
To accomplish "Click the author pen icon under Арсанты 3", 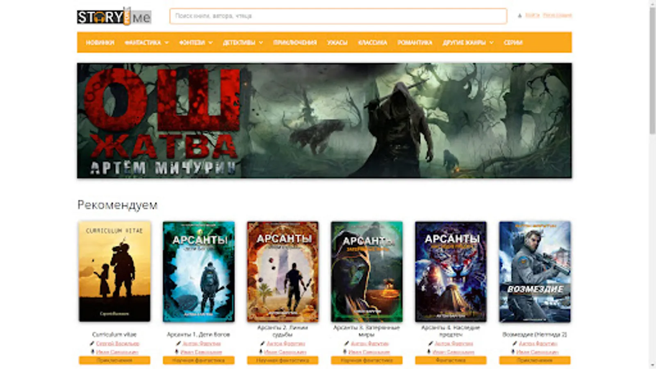I will 346,344.
